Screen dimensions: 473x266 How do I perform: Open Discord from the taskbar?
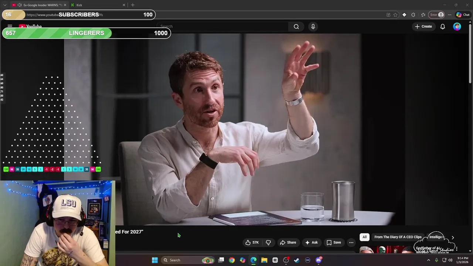coord(319,260)
